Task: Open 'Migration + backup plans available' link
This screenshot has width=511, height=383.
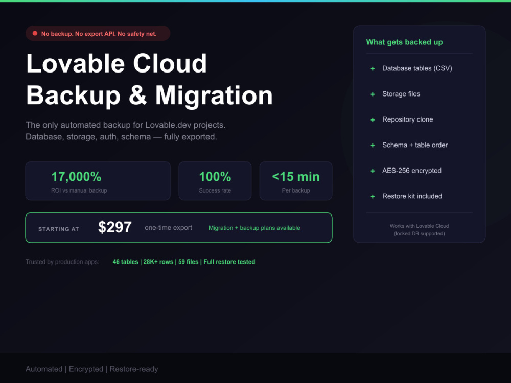Action: (x=254, y=228)
